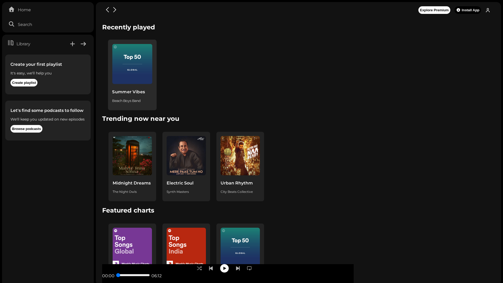Open Home menu label
This screenshot has height=283, width=503.
[x=24, y=10]
